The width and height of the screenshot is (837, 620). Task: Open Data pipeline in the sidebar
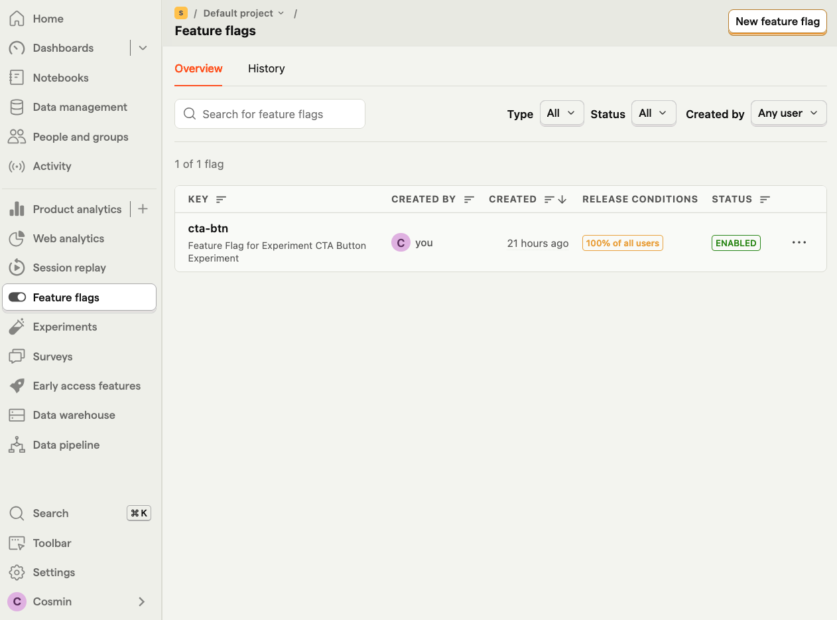pyautogui.click(x=66, y=445)
